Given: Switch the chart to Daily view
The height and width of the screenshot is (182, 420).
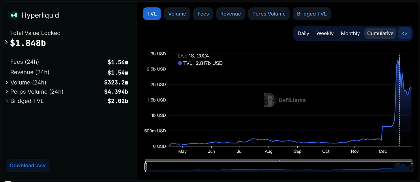Looking at the screenshot, I should 303,33.
